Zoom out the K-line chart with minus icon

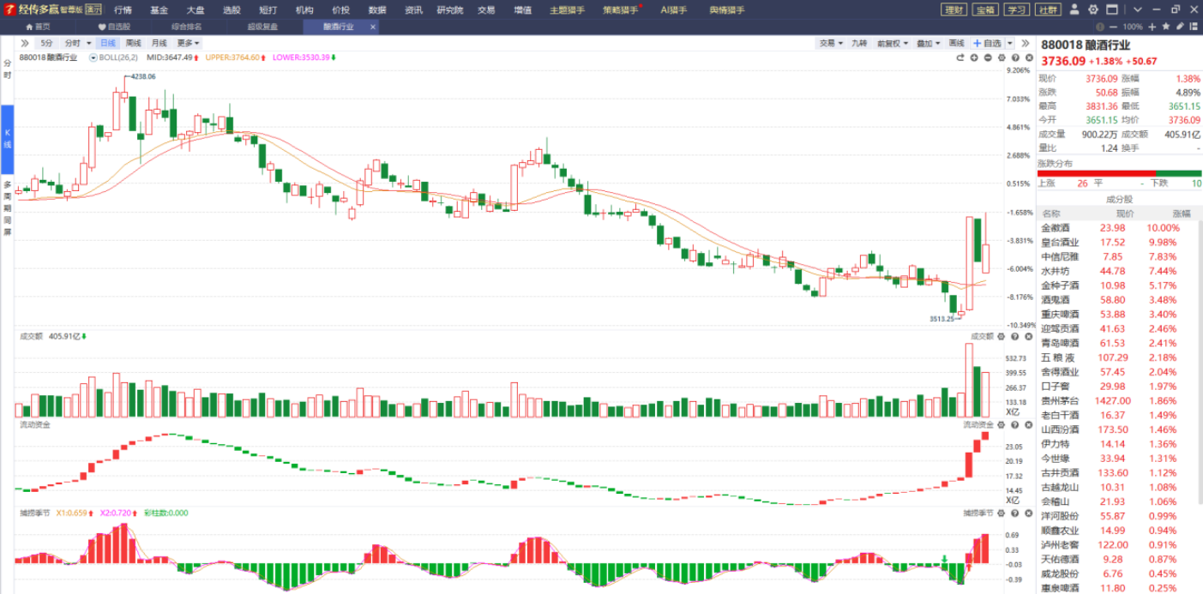point(988,57)
